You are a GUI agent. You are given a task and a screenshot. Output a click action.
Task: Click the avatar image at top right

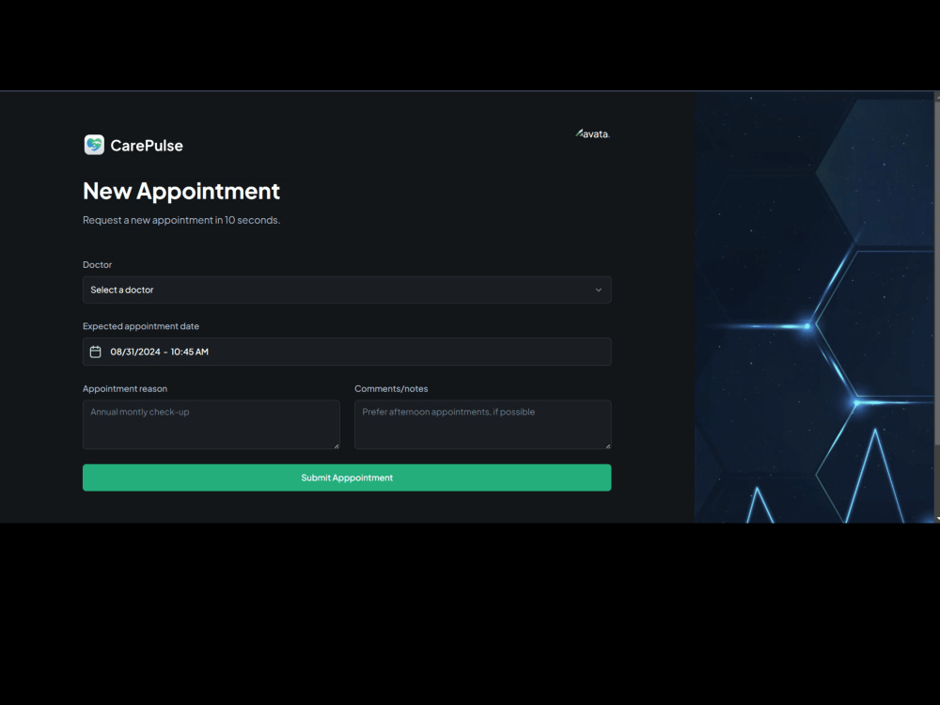point(593,133)
